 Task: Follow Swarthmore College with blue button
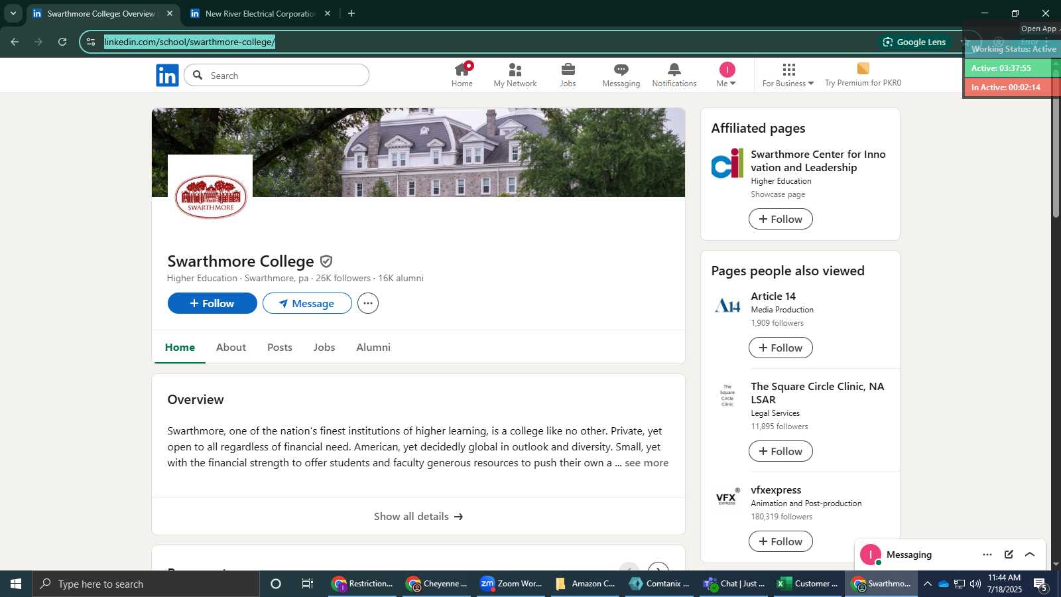tap(212, 303)
